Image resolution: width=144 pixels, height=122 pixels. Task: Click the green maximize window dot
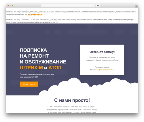[x=13, y=6]
